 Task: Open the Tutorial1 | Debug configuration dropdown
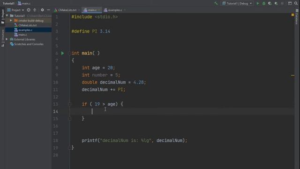[237, 3]
